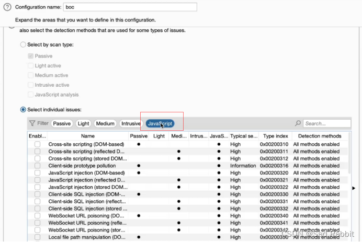Click All methods enabled for 0x00200311
Image resolution: width=362 pixels, height=242 pixels.
[316, 152]
